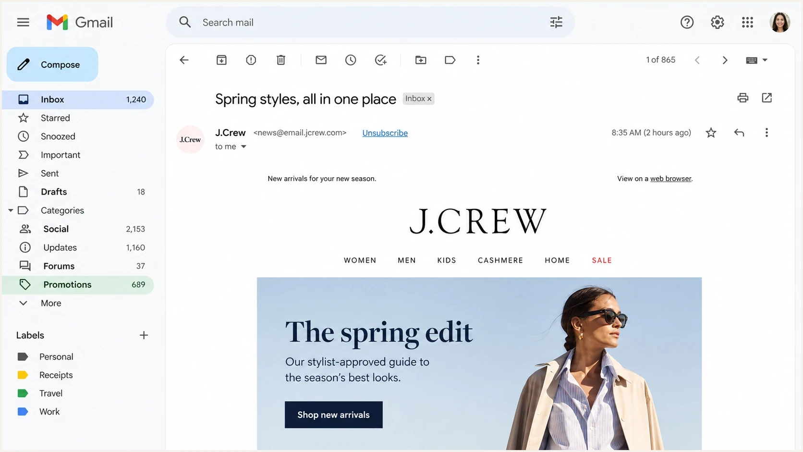The image size is (803, 452).
Task: Go to the older email
Action: [x=725, y=60]
